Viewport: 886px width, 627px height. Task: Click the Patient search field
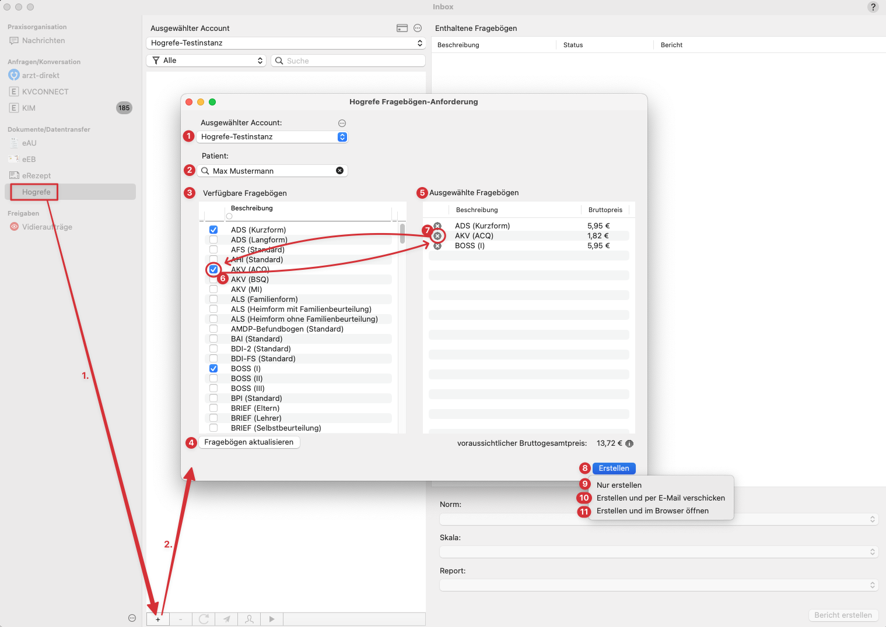[x=272, y=171]
